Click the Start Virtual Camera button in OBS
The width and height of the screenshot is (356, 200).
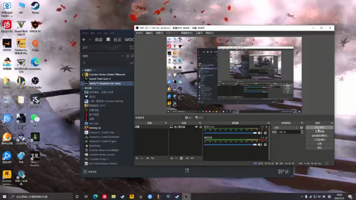pyautogui.click(x=319, y=136)
